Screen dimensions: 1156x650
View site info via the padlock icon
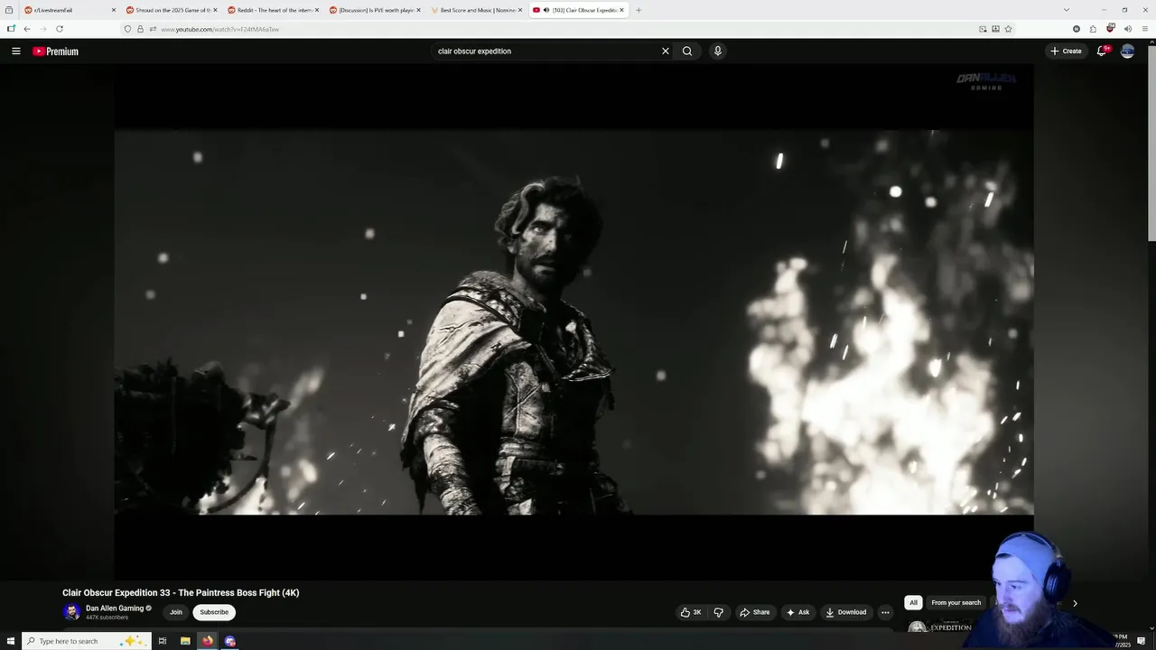140,29
